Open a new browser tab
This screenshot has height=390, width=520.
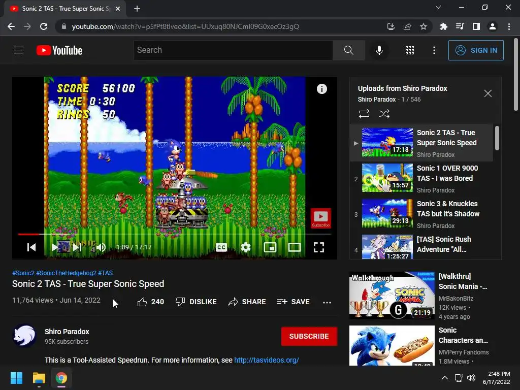(137, 9)
